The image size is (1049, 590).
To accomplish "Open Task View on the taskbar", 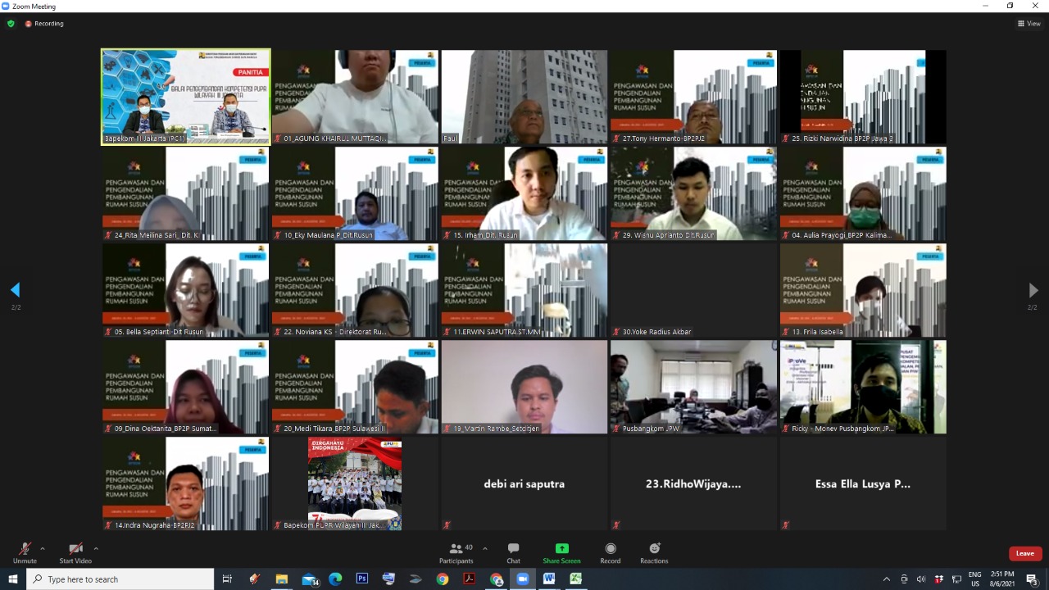I will 228,579.
